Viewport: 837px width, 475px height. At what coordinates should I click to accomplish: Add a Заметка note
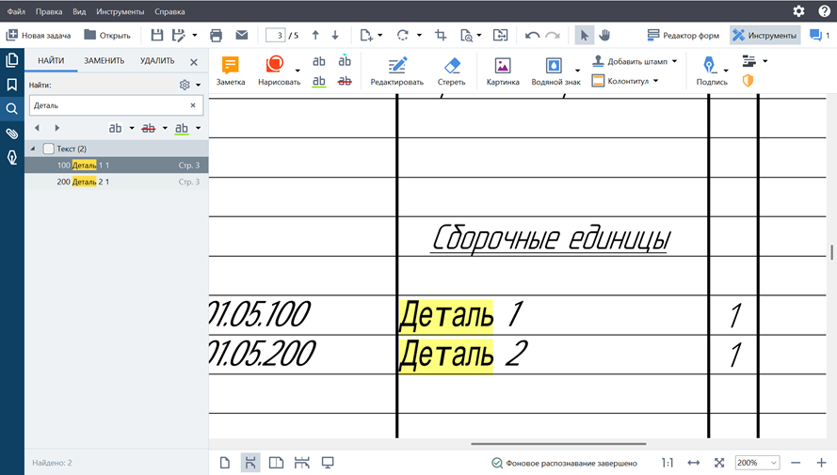[x=231, y=71]
